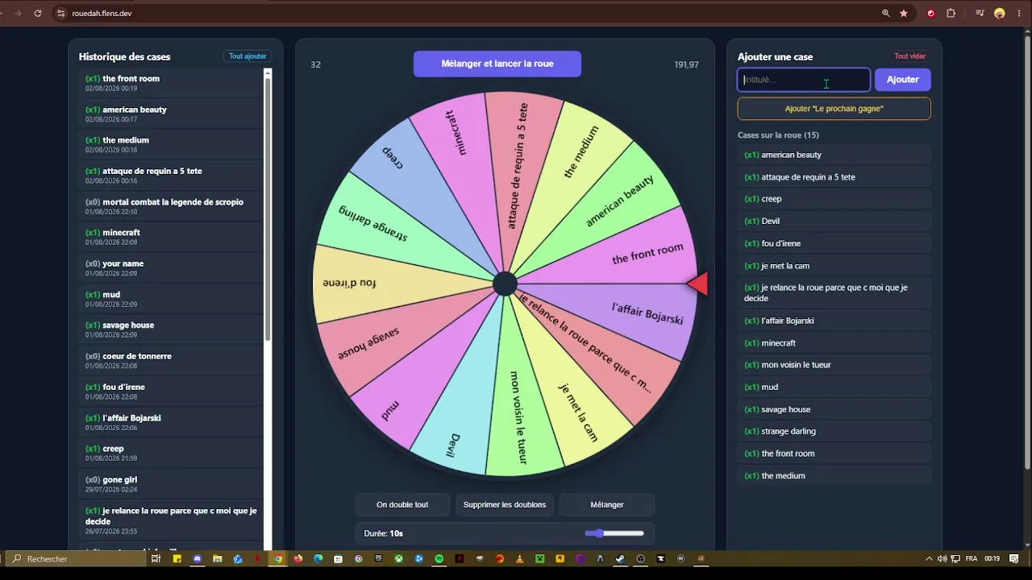1032x580 pixels.
Task: Click the taskbar clock showing 00:19
Action: 992,558
